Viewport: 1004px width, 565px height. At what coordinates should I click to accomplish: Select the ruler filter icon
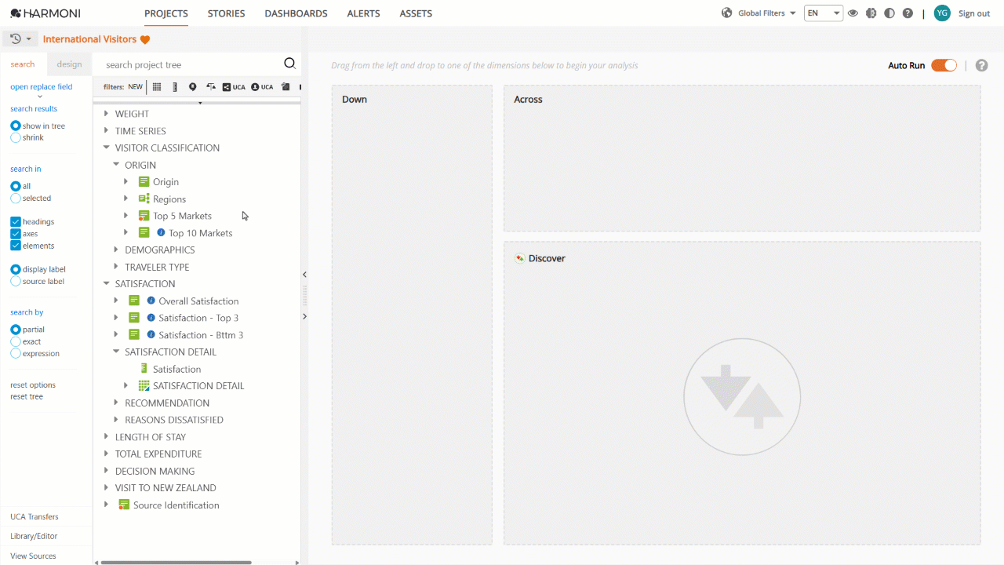coord(175,87)
